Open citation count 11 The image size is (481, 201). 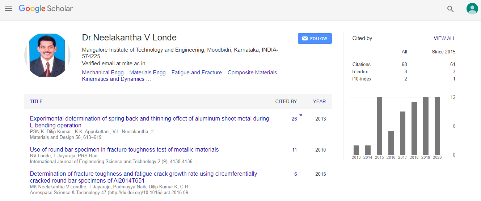point(295,150)
